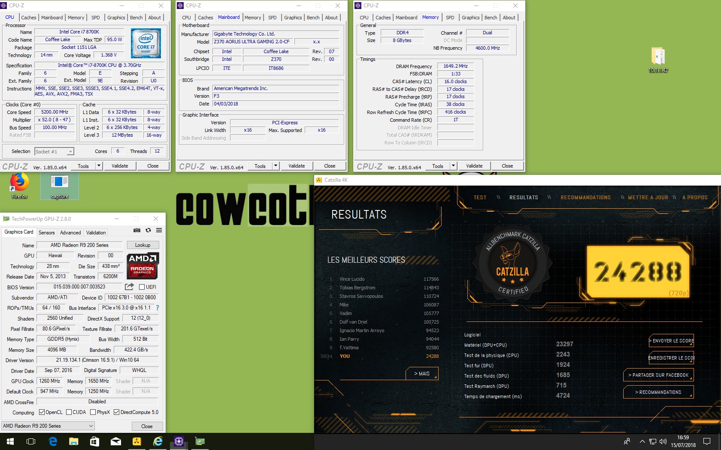Click Tools button in the Memory CPU-Z window

tap(438, 166)
